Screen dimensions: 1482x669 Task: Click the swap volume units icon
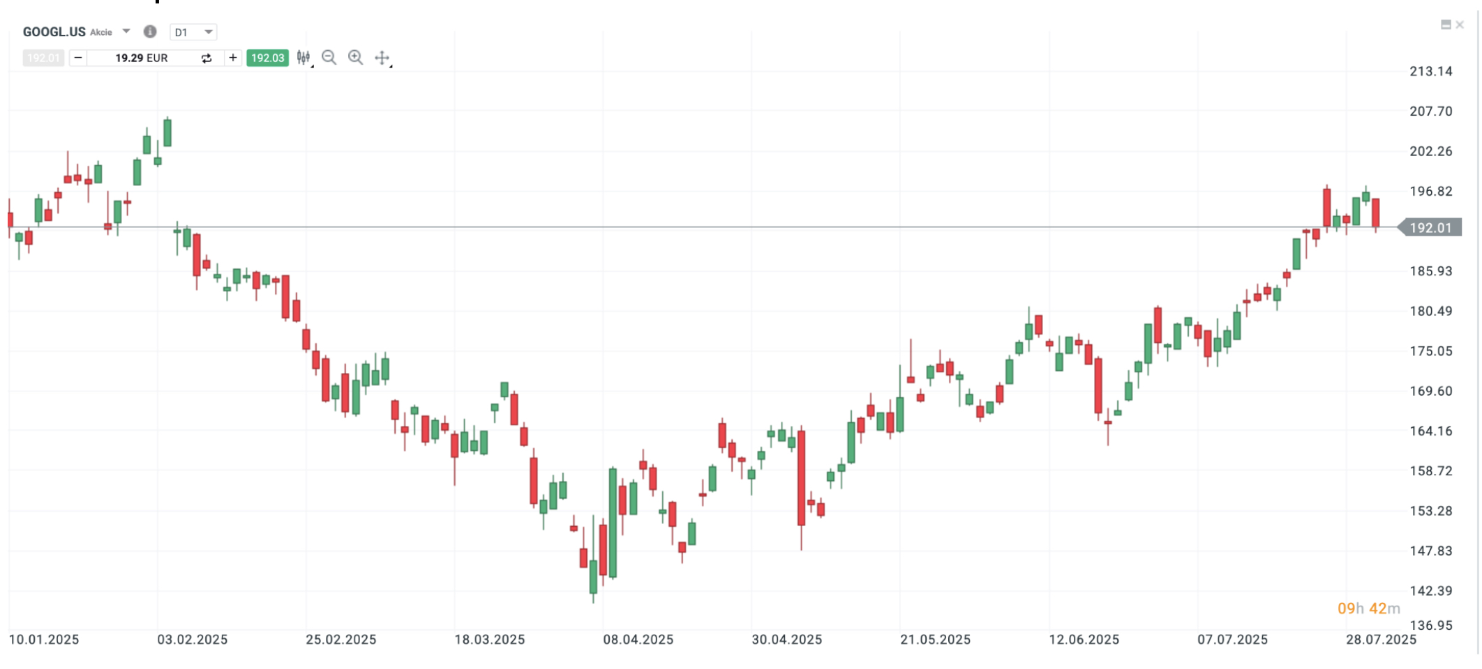tap(207, 59)
